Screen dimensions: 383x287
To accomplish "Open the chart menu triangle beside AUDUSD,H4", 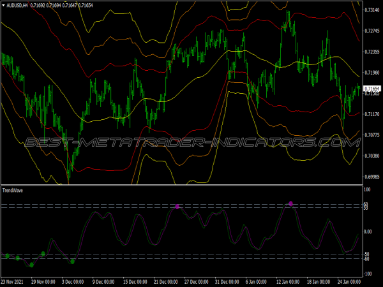I will 3,5.
